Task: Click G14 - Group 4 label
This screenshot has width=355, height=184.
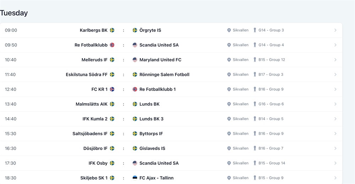Action: click(x=271, y=45)
